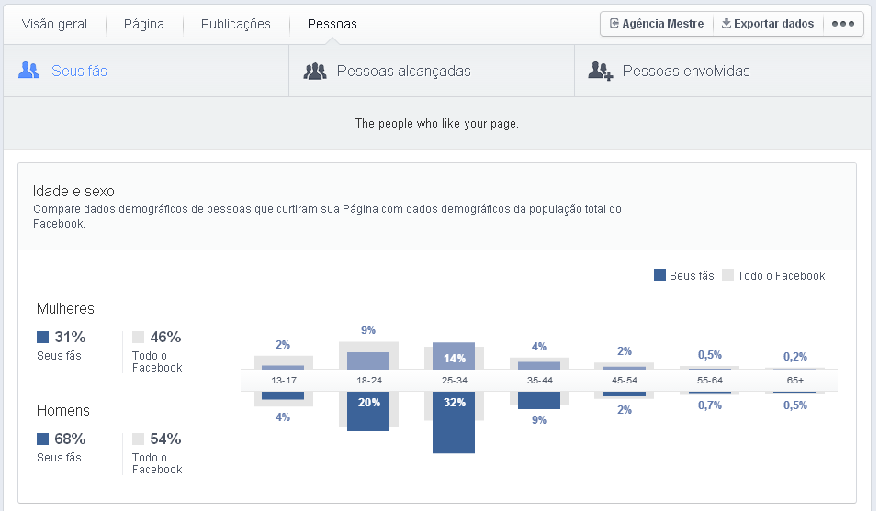The image size is (879, 511).
Task: Switch to the Página tab
Action: pyautogui.click(x=144, y=24)
